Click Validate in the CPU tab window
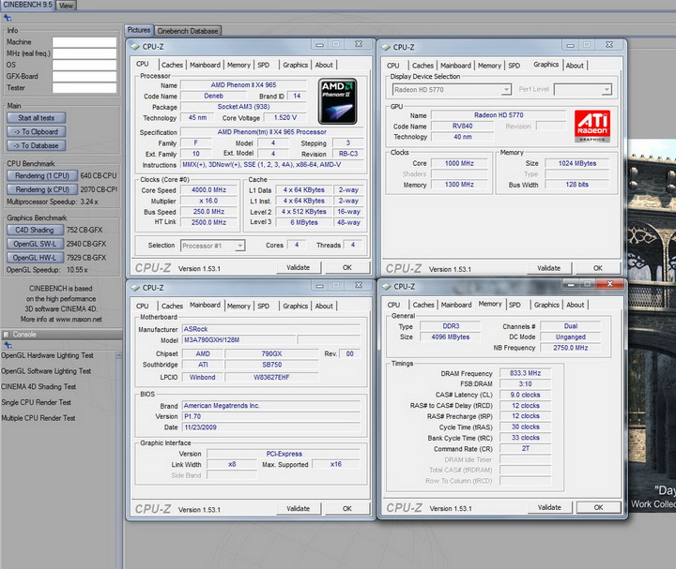676x569 pixels. pyautogui.click(x=299, y=268)
